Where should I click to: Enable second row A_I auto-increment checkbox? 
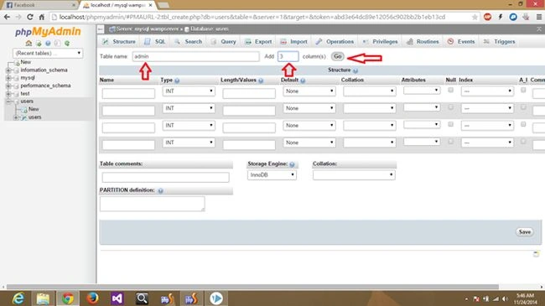[523, 107]
